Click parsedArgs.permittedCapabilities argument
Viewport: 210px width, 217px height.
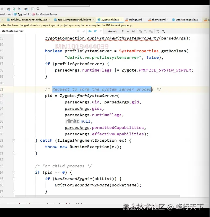(x=104, y=128)
